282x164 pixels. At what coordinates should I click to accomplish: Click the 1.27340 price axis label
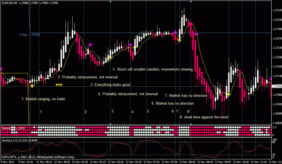[277, 19]
